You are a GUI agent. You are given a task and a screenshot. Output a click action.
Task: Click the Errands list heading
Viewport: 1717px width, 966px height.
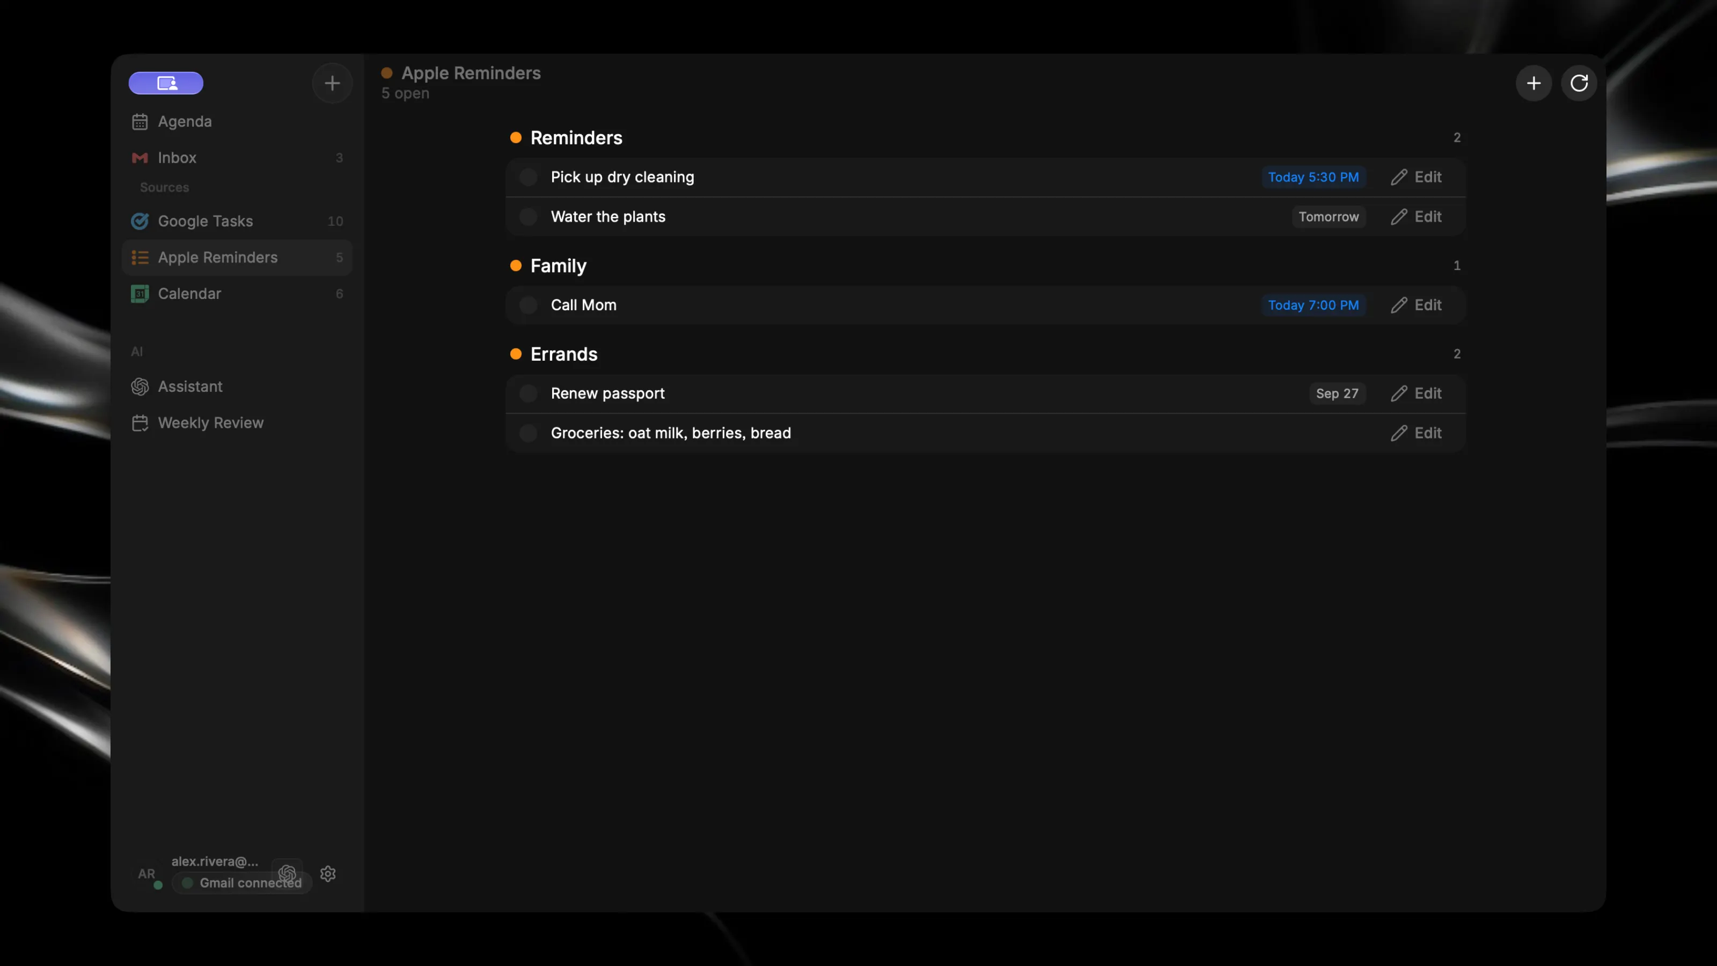tap(564, 354)
